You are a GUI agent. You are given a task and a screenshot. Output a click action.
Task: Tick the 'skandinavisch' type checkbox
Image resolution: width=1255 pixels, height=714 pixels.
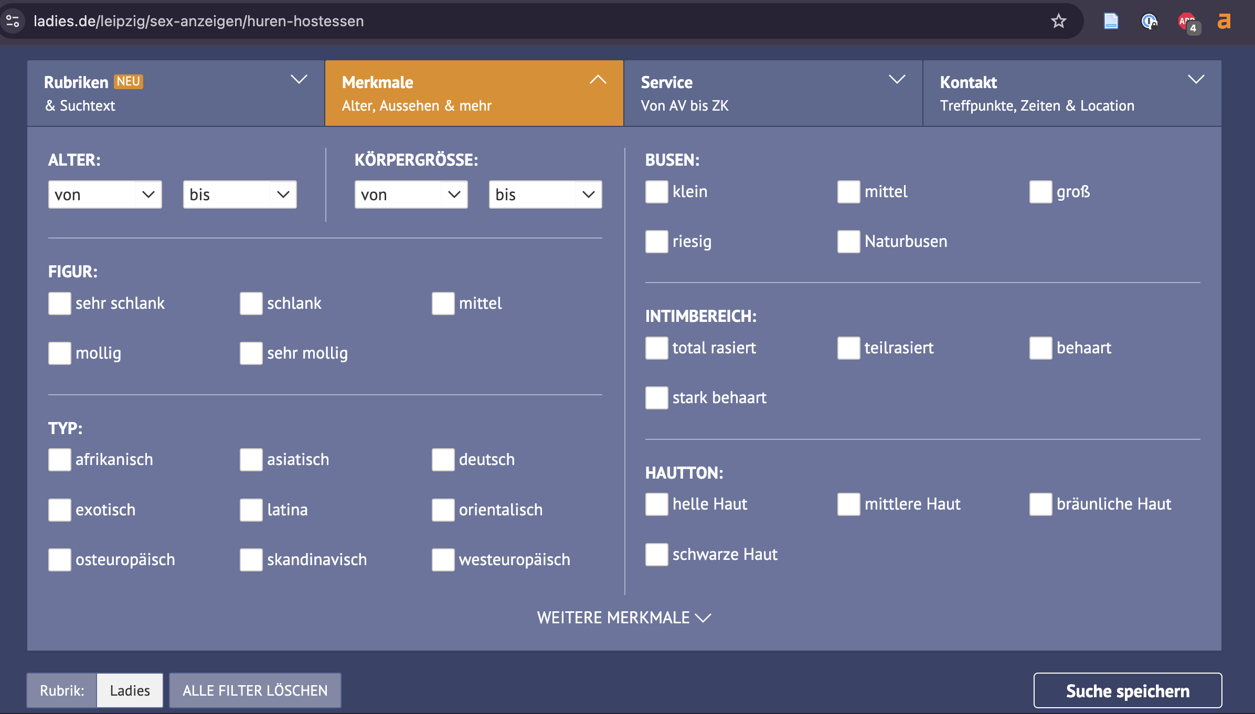251,560
